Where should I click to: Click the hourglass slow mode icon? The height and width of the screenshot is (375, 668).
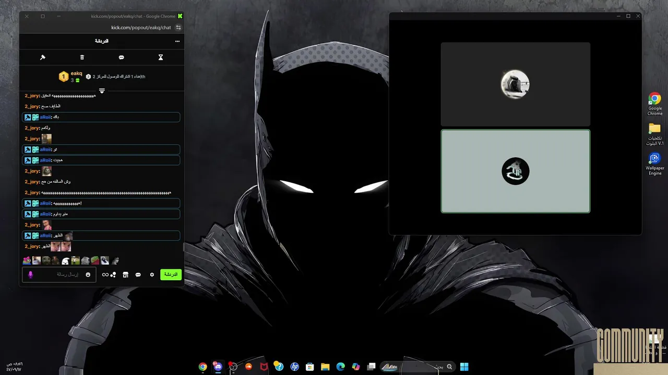tap(161, 57)
